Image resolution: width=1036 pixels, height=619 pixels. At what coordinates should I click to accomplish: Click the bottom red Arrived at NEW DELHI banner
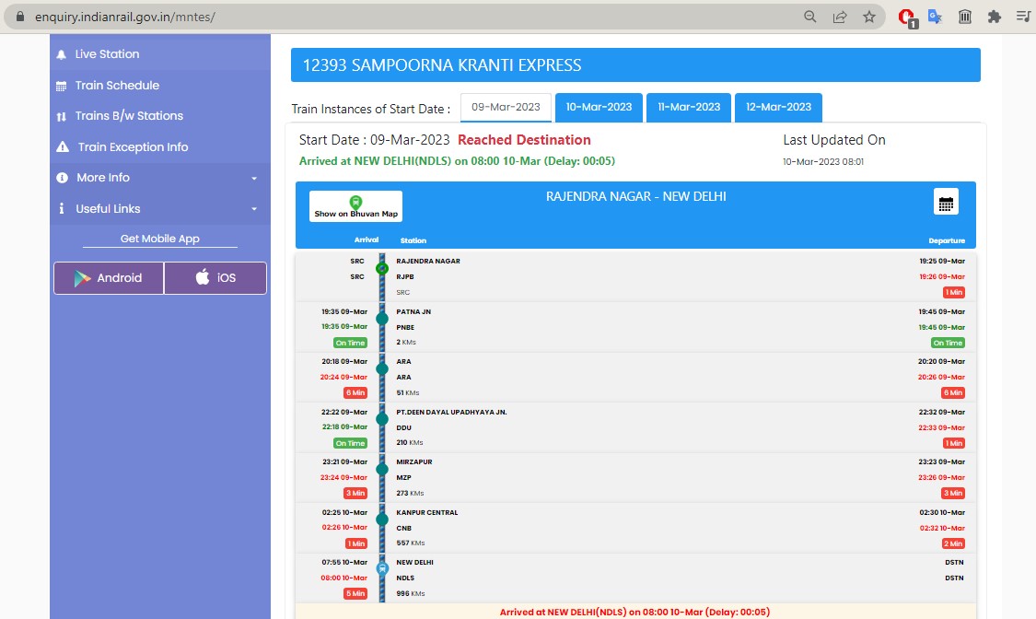tap(634, 612)
